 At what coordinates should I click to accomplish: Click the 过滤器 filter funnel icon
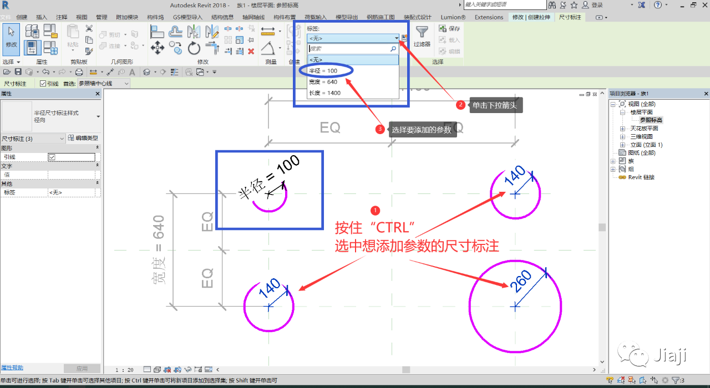[422, 32]
